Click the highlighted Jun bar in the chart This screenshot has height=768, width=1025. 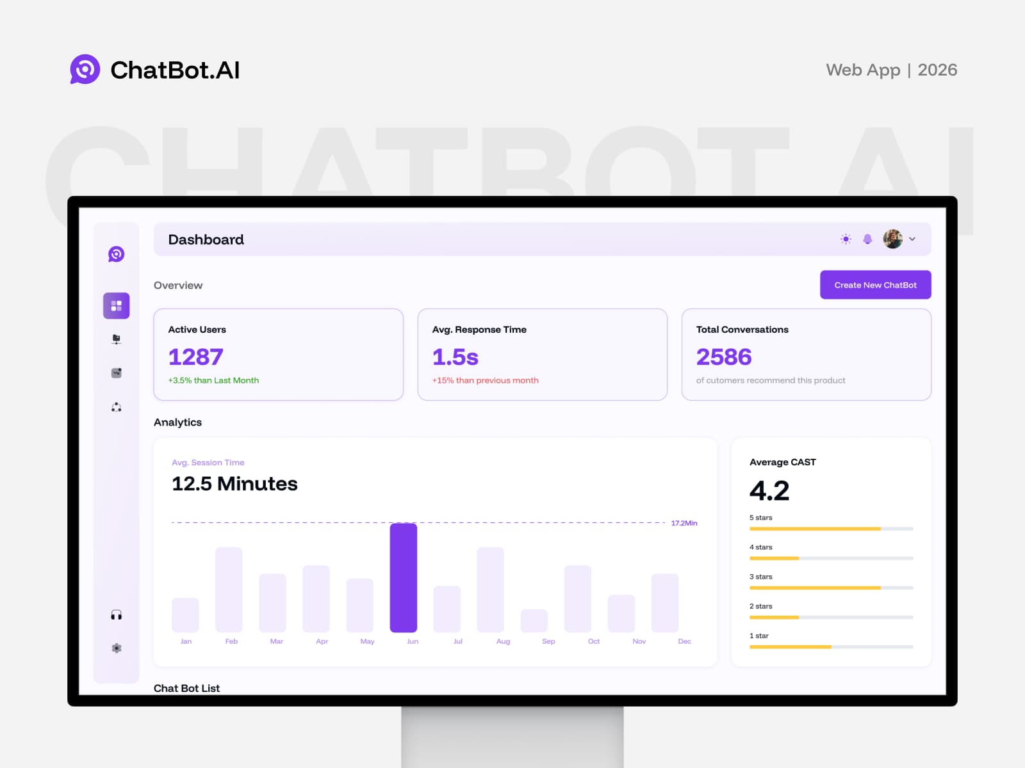click(404, 578)
